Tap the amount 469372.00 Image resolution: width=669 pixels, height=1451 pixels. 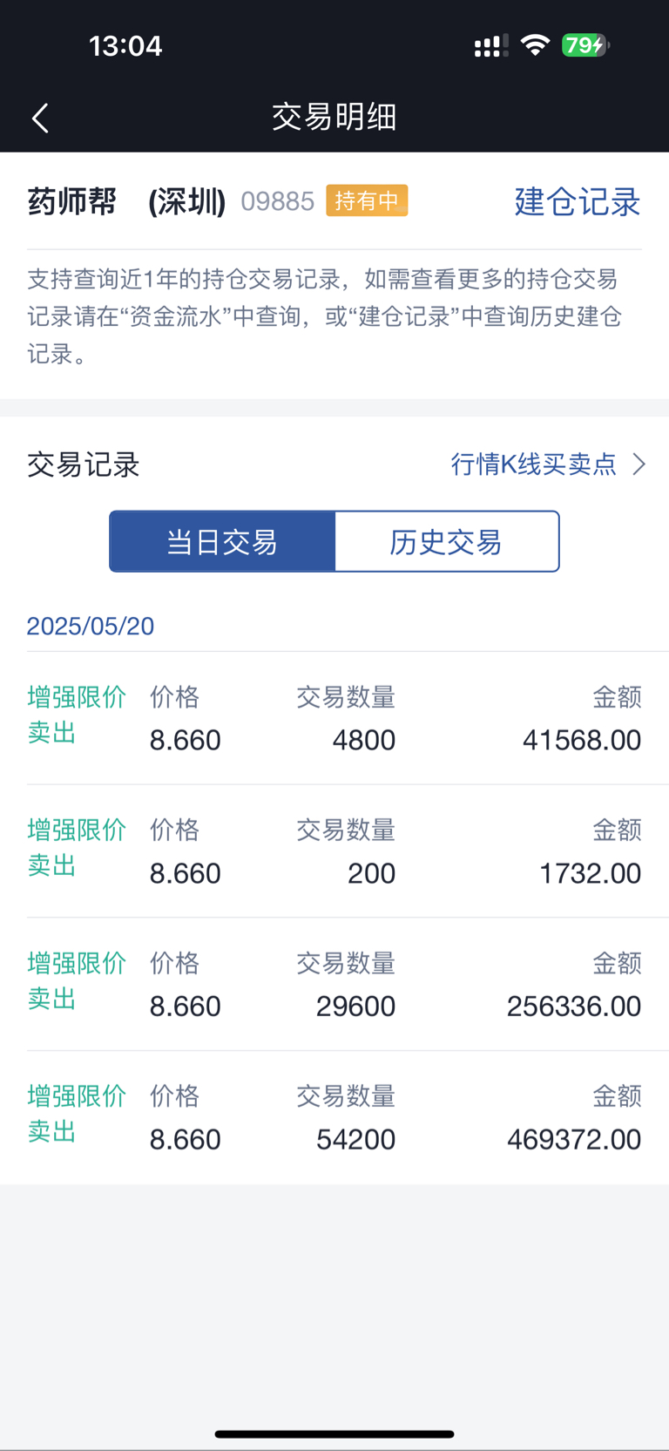574,1140
